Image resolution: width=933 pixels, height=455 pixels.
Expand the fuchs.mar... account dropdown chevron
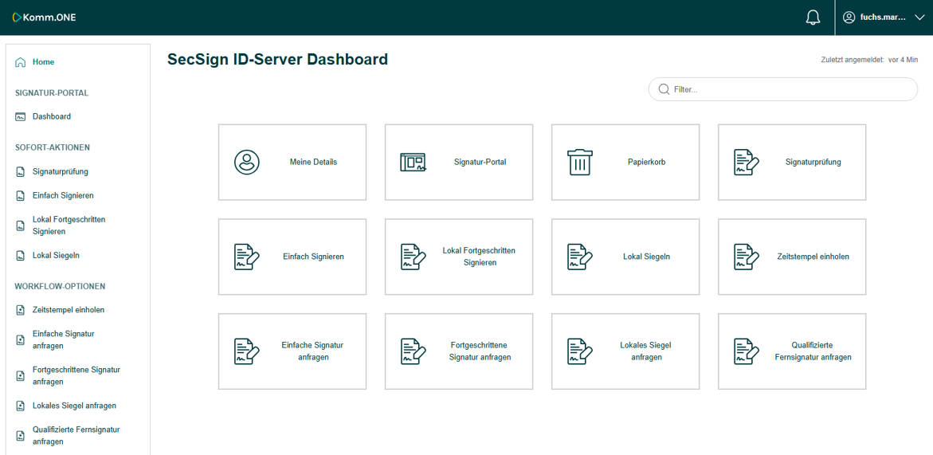[x=918, y=18]
